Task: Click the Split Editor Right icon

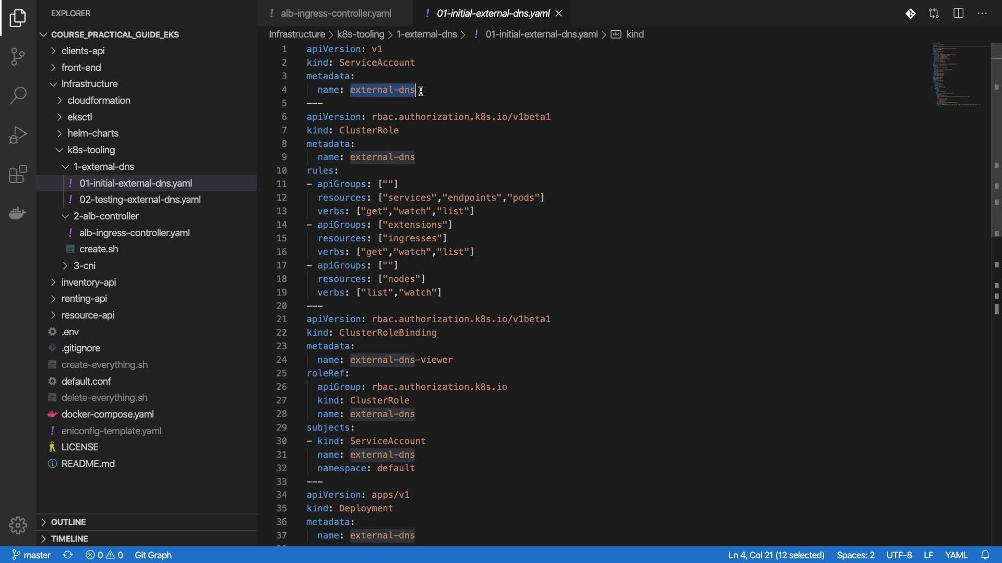Action: [x=958, y=14]
